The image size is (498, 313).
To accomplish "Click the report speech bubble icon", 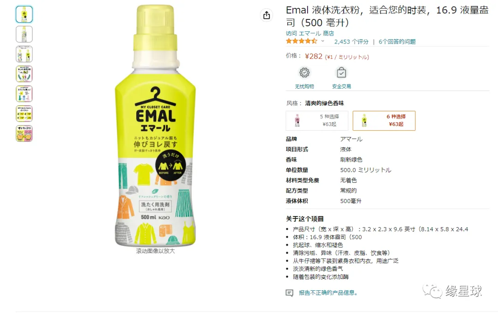I will (x=289, y=293).
